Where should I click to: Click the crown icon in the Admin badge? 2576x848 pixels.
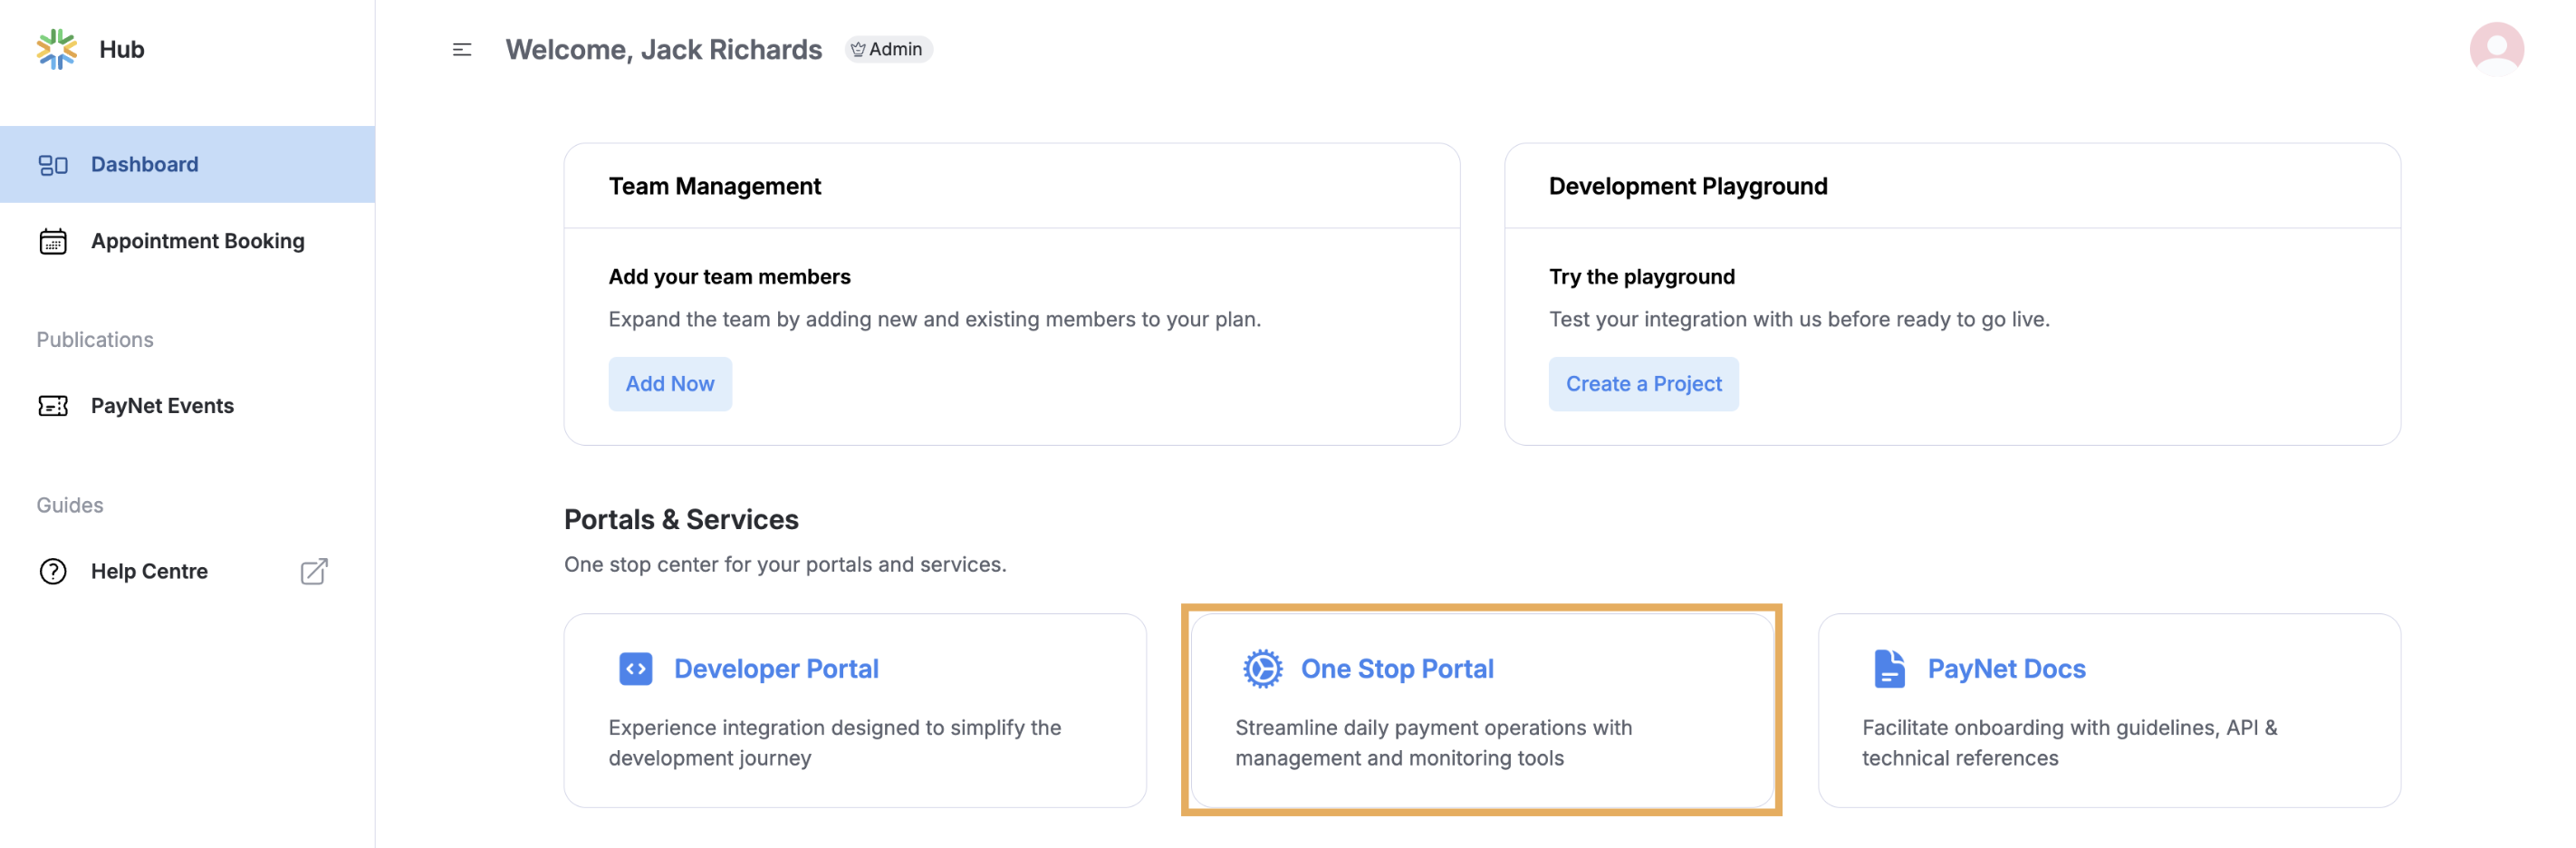tap(857, 48)
